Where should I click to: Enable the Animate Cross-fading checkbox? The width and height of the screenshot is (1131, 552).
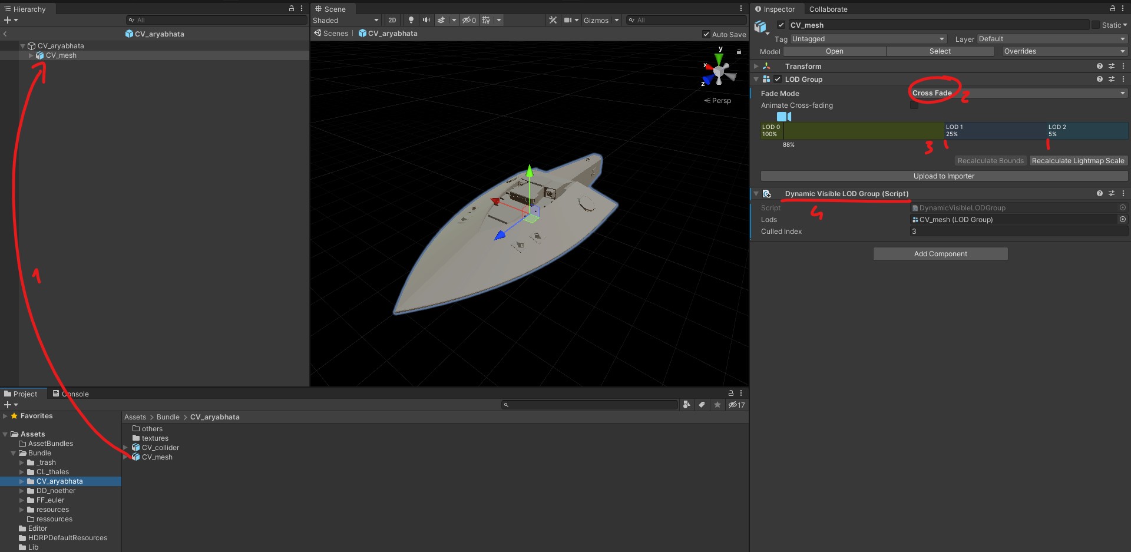click(x=914, y=105)
